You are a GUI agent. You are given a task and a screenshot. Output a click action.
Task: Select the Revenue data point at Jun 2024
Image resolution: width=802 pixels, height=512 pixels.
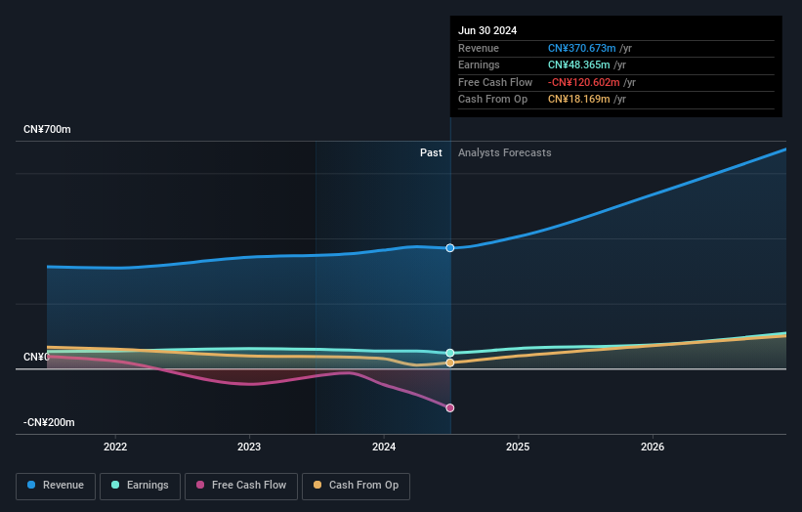coord(450,248)
